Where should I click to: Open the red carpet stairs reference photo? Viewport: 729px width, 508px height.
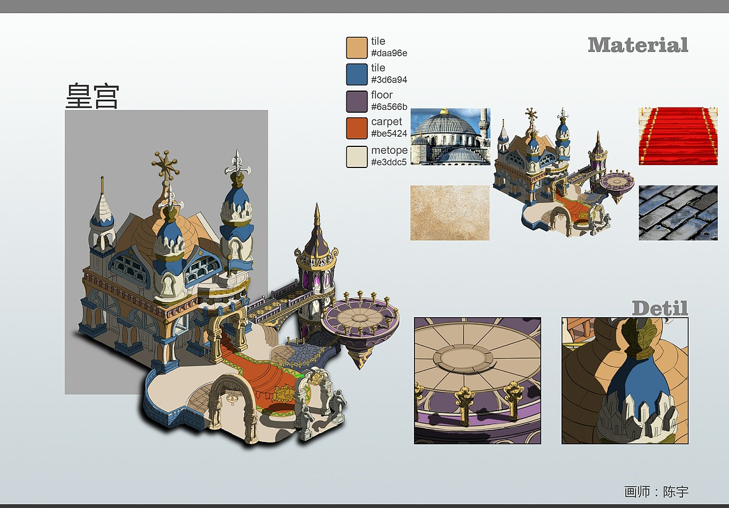click(678, 137)
